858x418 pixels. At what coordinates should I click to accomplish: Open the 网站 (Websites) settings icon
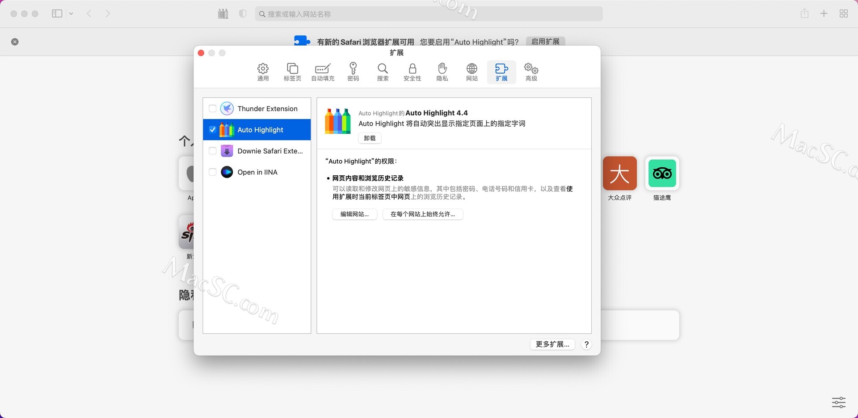pyautogui.click(x=471, y=71)
